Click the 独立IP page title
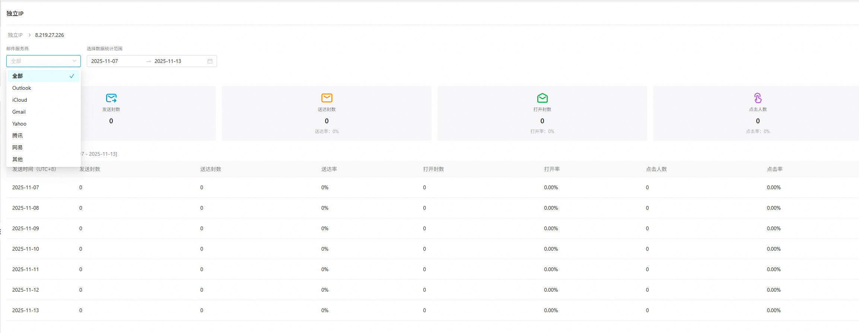Viewport: 859px width, 333px height. (x=15, y=13)
